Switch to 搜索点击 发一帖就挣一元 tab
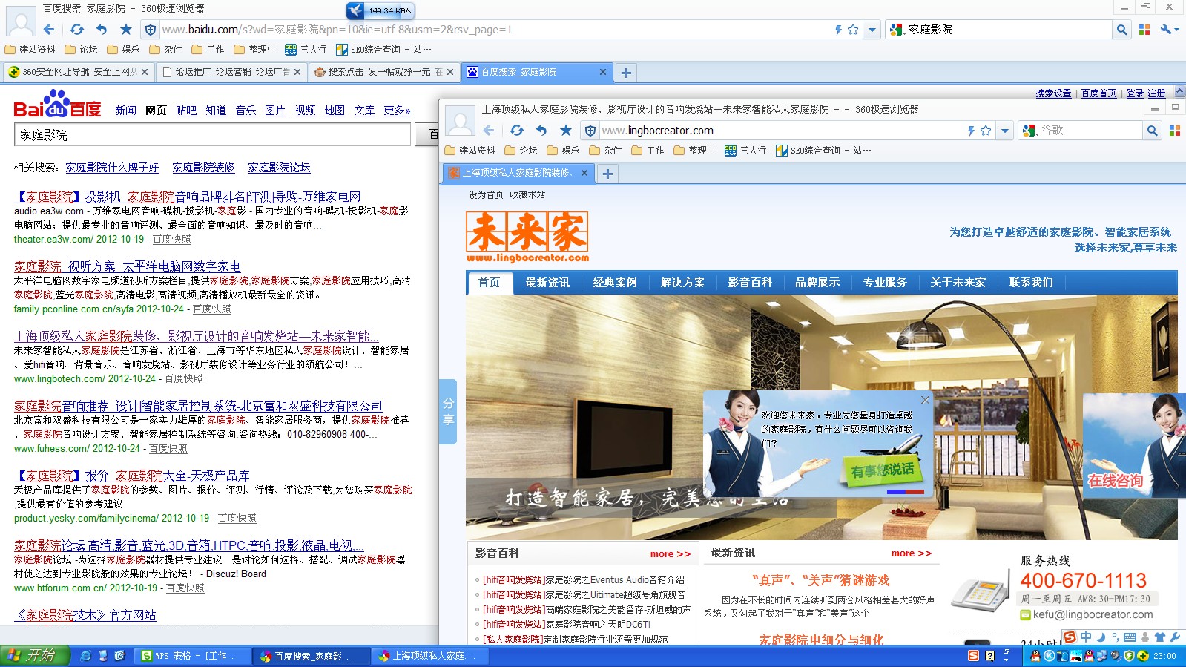Viewport: 1186px width, 667px height. (x=384, y=72)
